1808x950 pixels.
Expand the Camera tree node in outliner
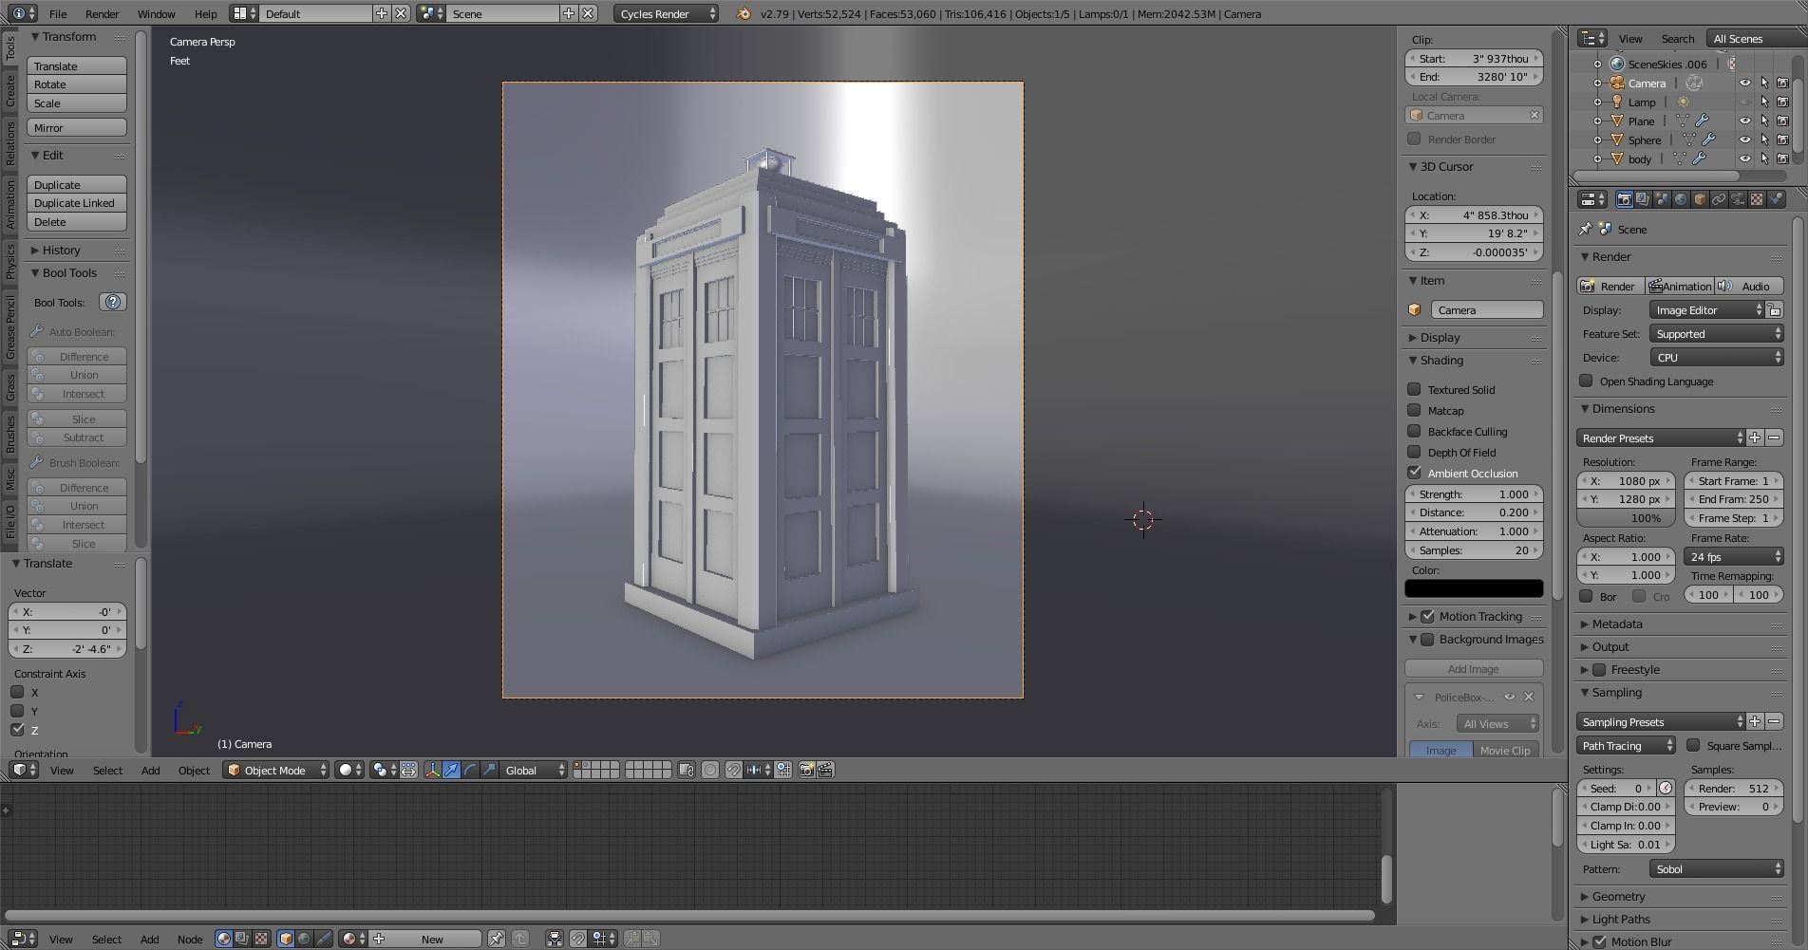click(x=1597, y=83)
